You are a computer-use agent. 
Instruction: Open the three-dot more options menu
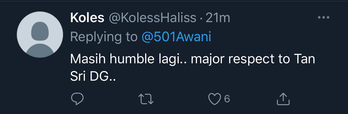(x=324, y=17)
